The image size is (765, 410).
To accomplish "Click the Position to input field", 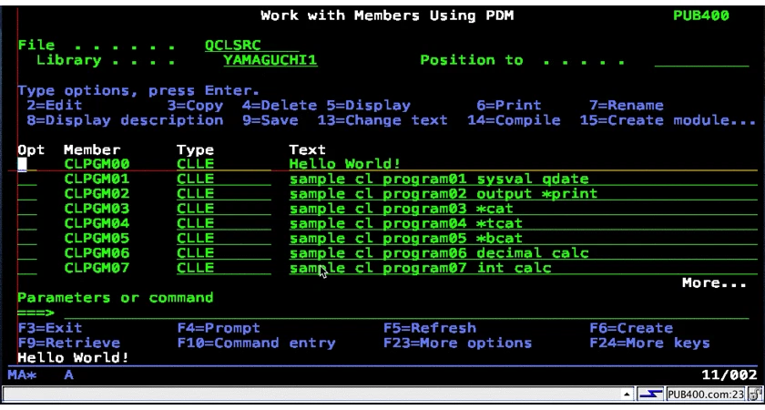I will [x=701, y=60].
